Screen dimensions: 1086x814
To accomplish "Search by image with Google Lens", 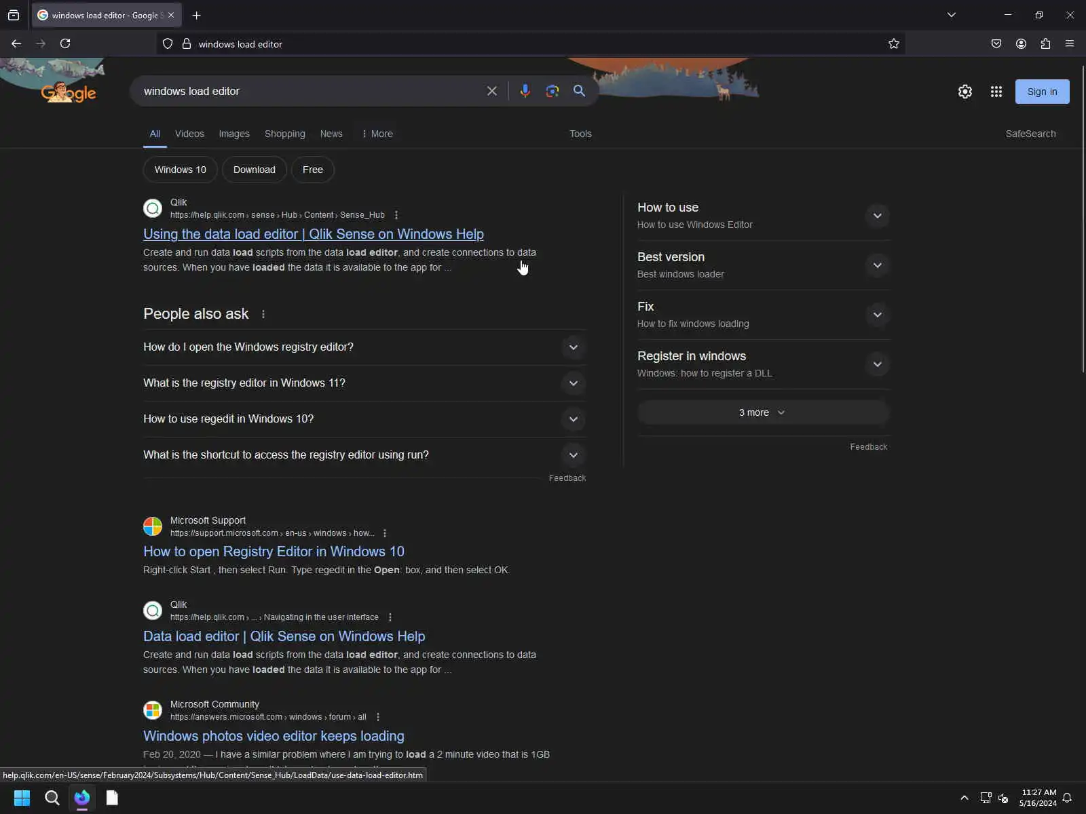I will coord(553,91).
